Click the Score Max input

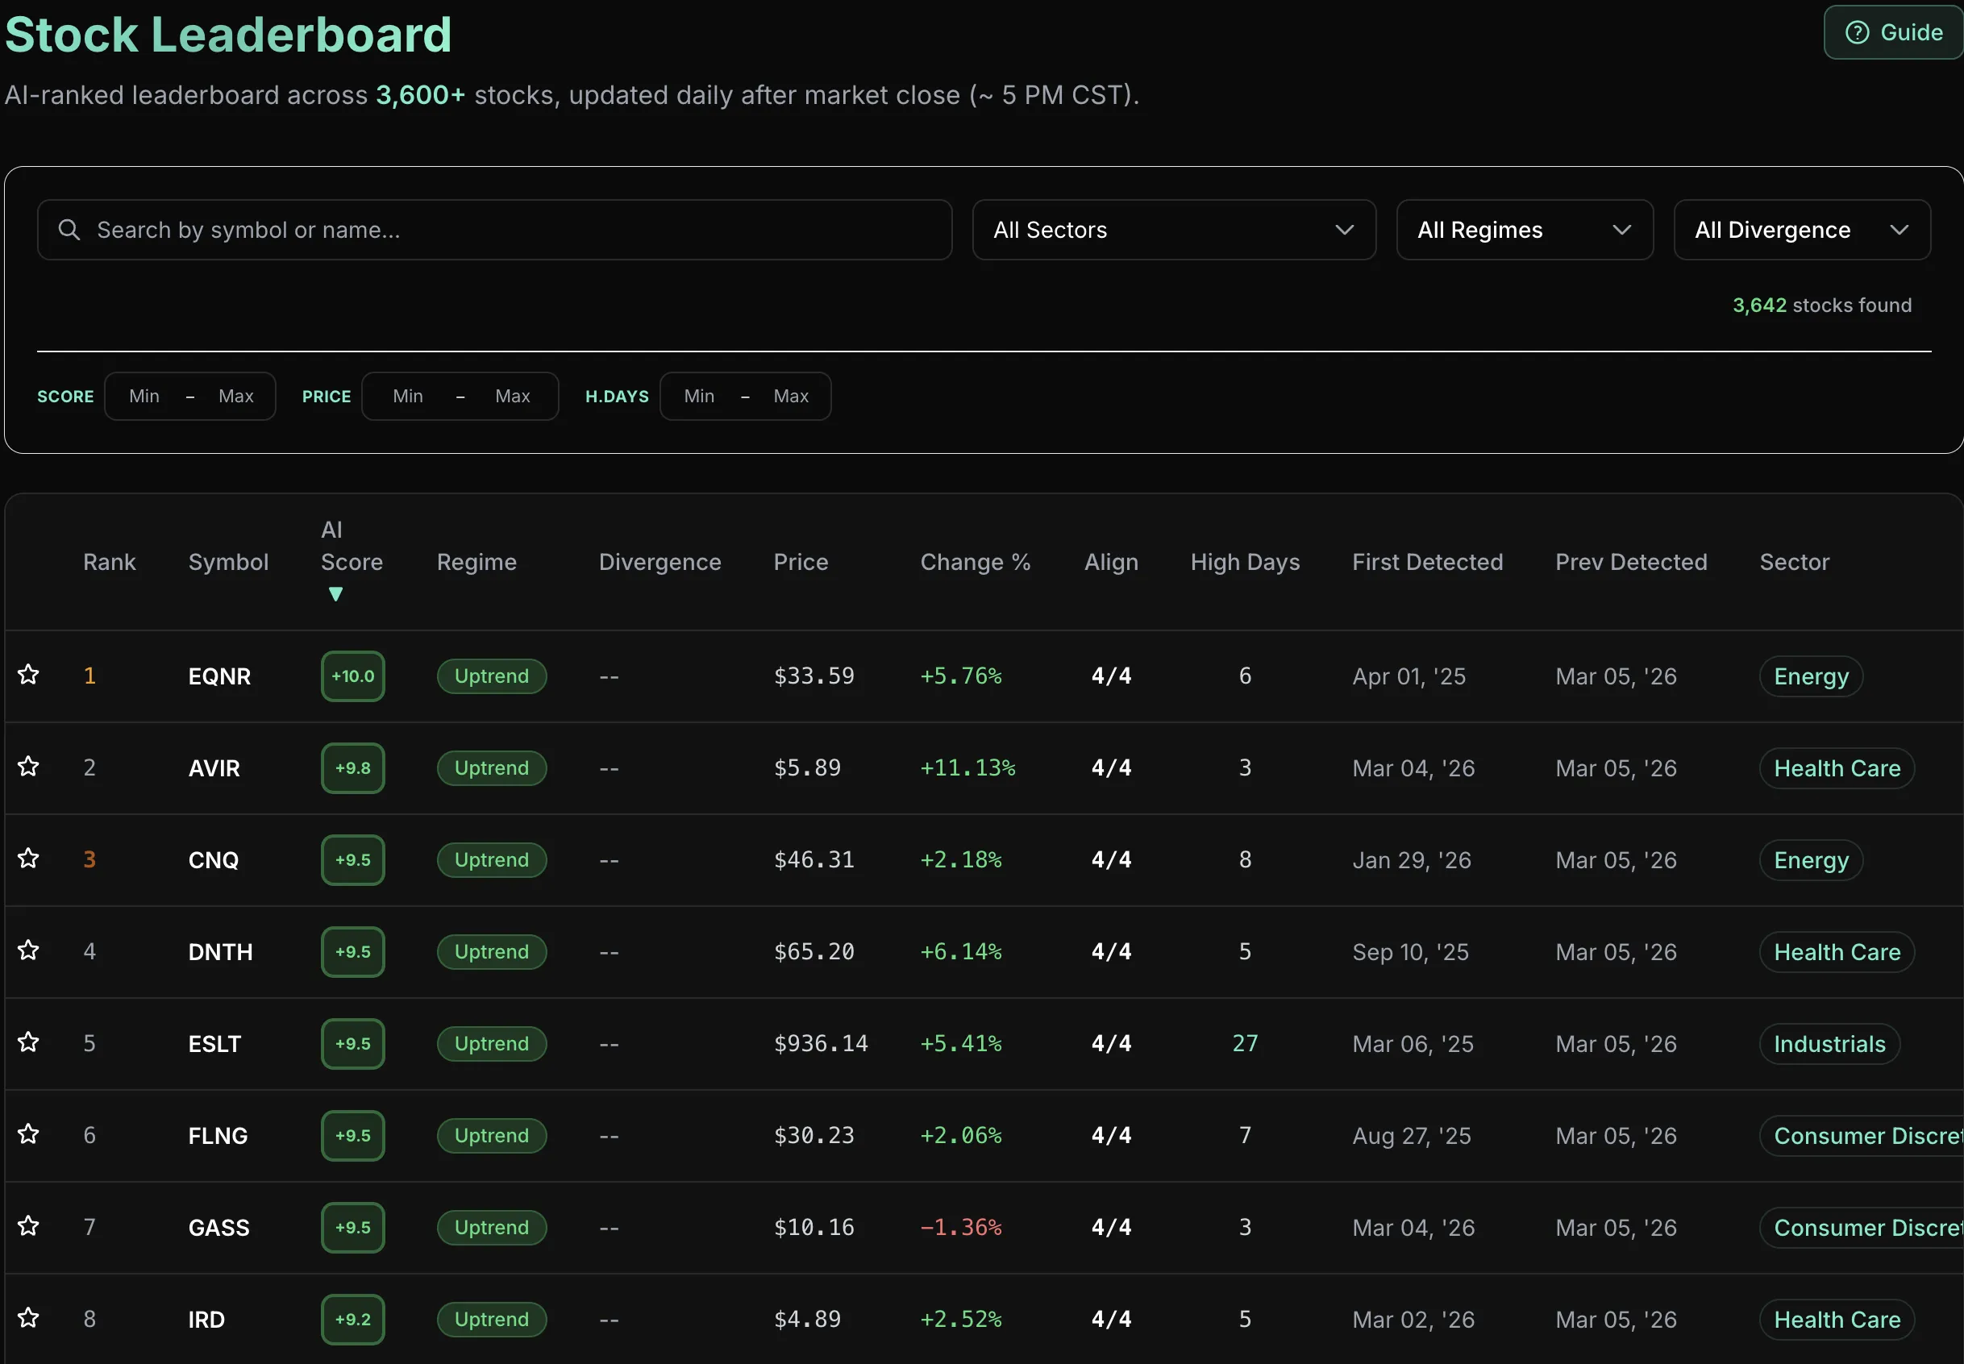coord(236,396)
